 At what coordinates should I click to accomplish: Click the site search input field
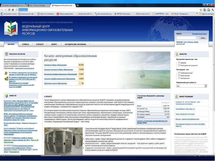click(186, 38)
